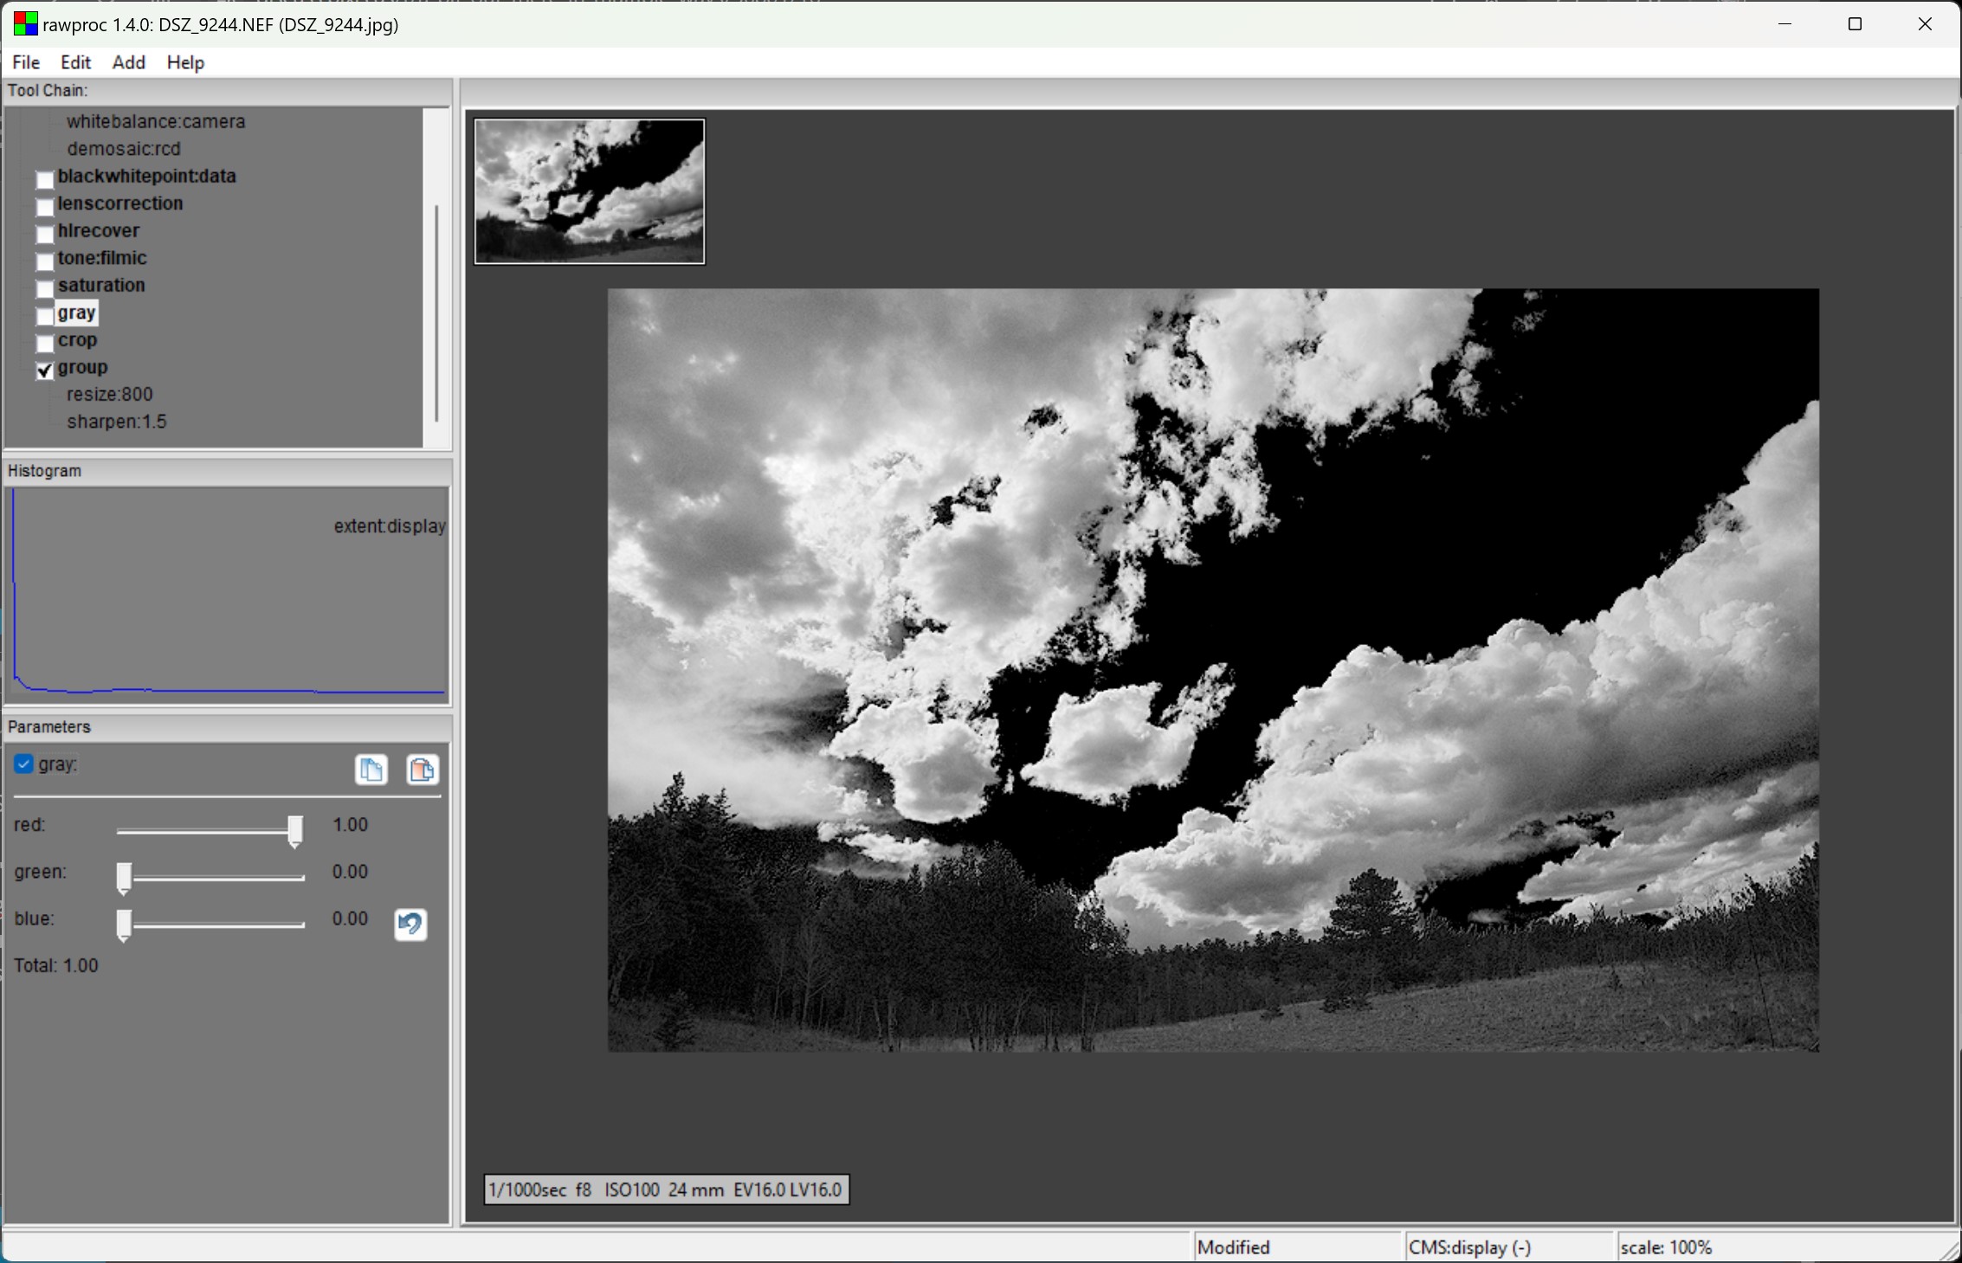1962x1263 pixels.
Task: Toggle the tone:filmic tool checkbox
Action: click(45, 261)
